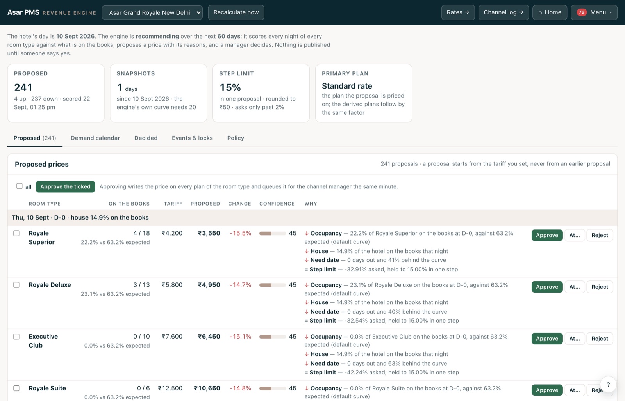Click the proposed price ₹3,550

[x=209, y=233]
